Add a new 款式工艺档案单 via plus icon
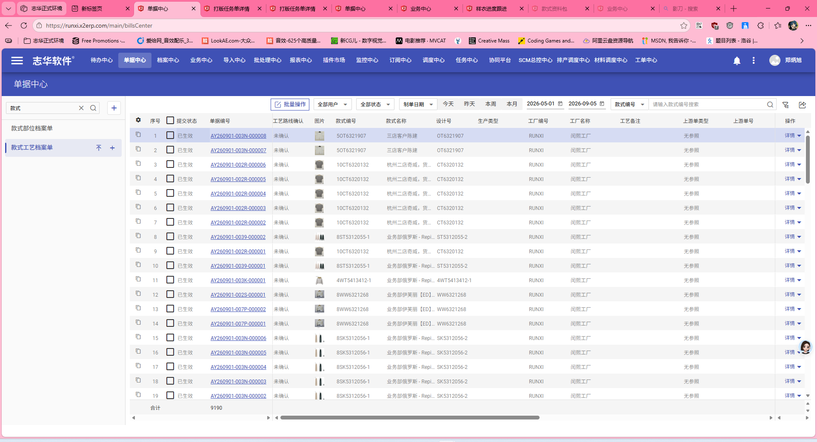The height and width of the screenshot is (442, 817). (x=112, y=148)
